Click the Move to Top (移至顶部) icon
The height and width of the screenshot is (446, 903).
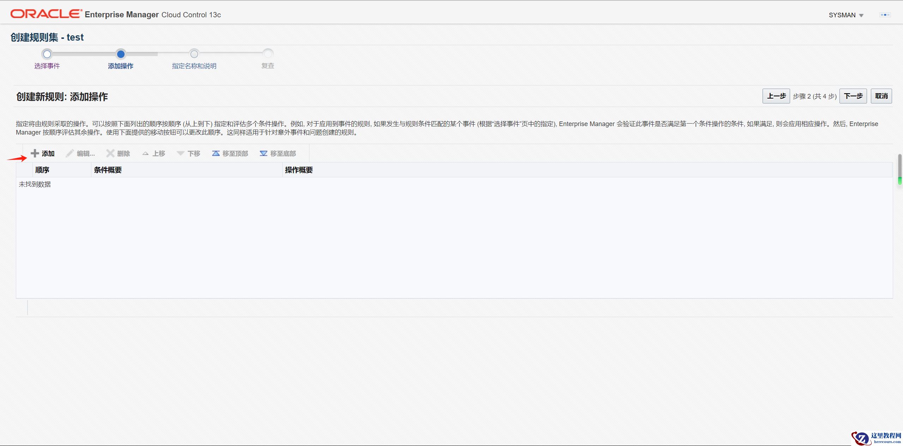pyautogui.click(x=216, y=153)
